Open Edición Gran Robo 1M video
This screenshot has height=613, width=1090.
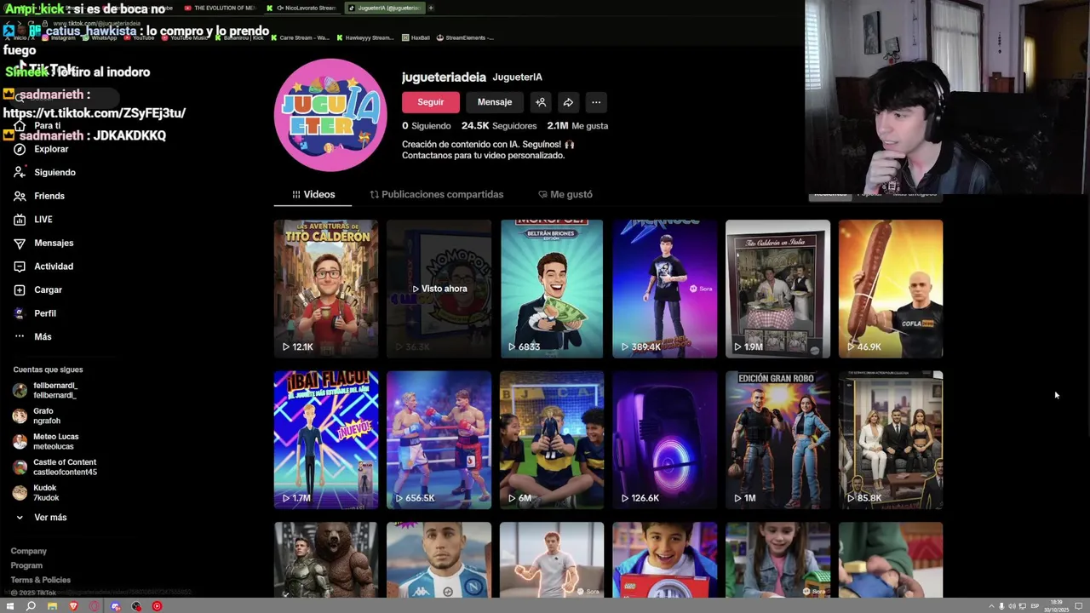(x=777, y=439)
